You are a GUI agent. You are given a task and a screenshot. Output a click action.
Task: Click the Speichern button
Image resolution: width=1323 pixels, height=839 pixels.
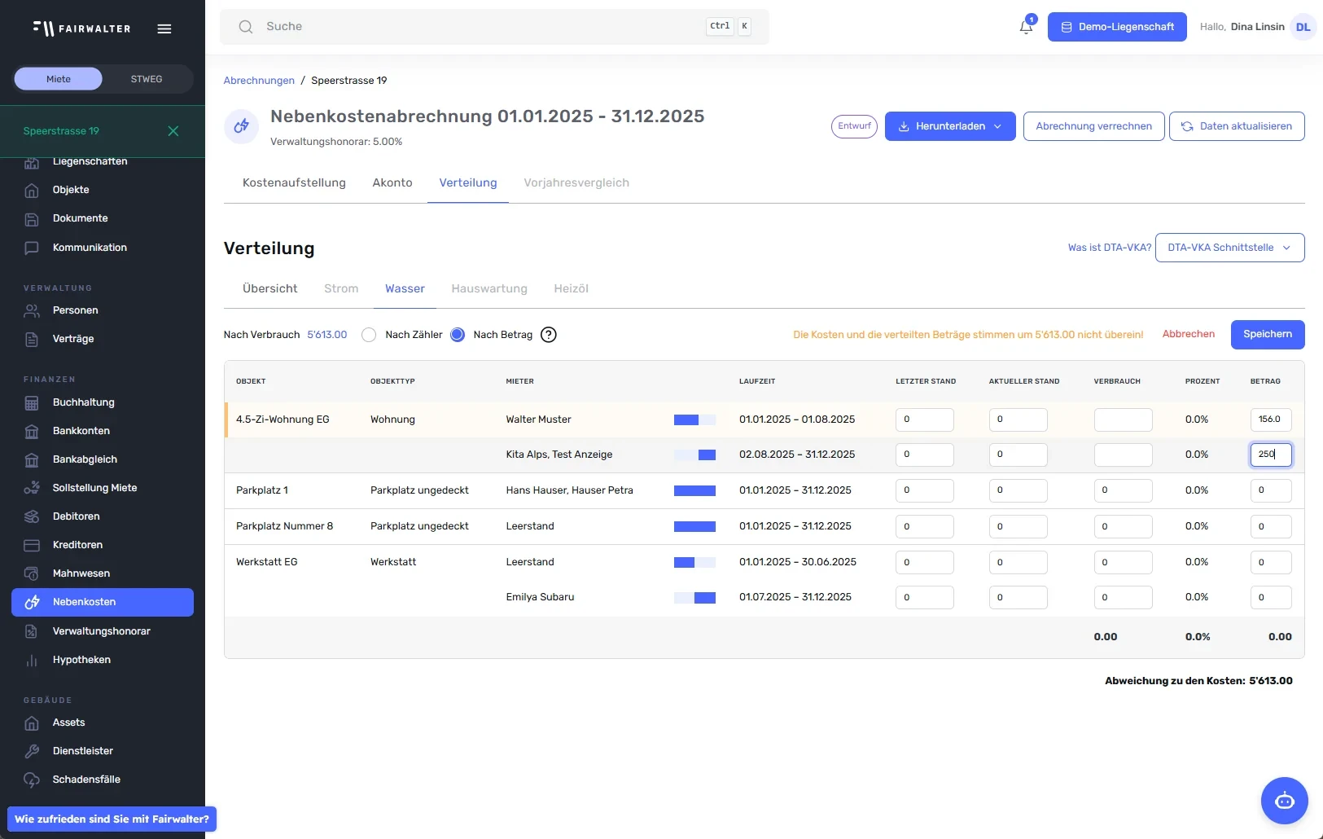pos(1268,335)
